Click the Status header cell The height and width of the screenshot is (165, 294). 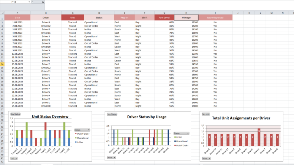coord(99,18)
